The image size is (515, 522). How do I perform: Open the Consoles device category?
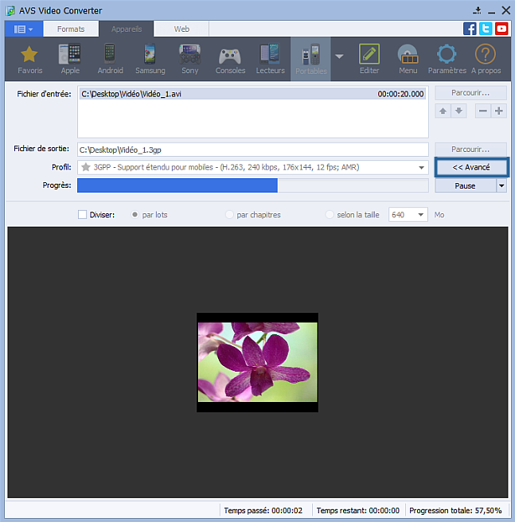(230, 59)
